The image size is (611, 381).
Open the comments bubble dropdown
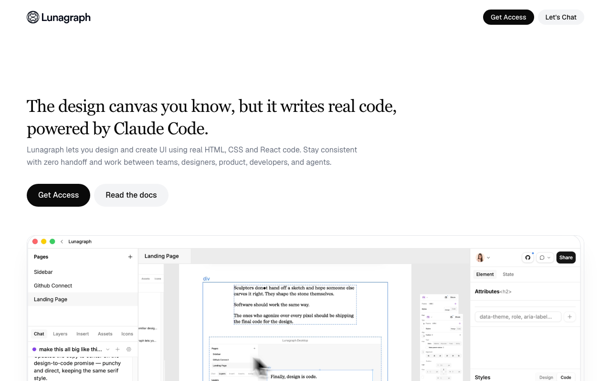(545, 258)
